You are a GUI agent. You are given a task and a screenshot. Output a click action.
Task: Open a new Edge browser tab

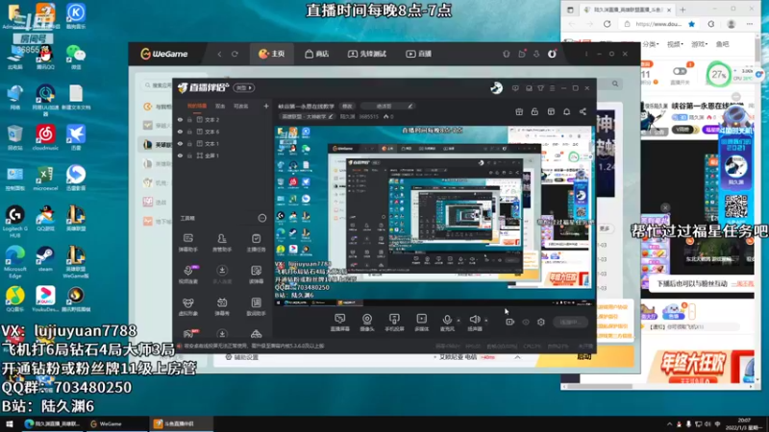click(682, 10)
